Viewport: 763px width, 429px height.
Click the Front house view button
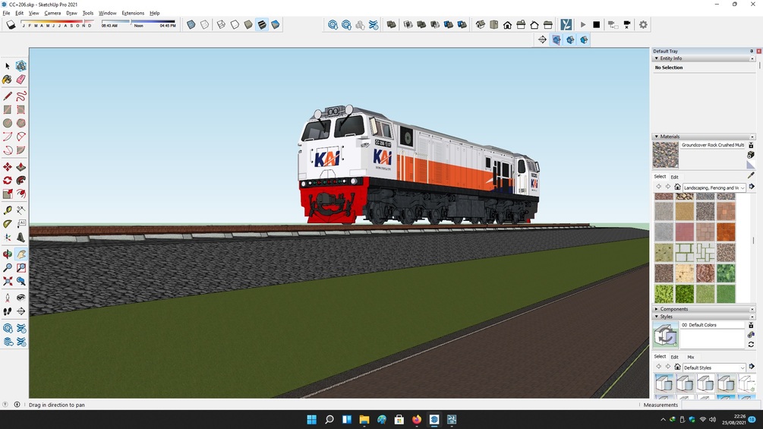point(508,24)
